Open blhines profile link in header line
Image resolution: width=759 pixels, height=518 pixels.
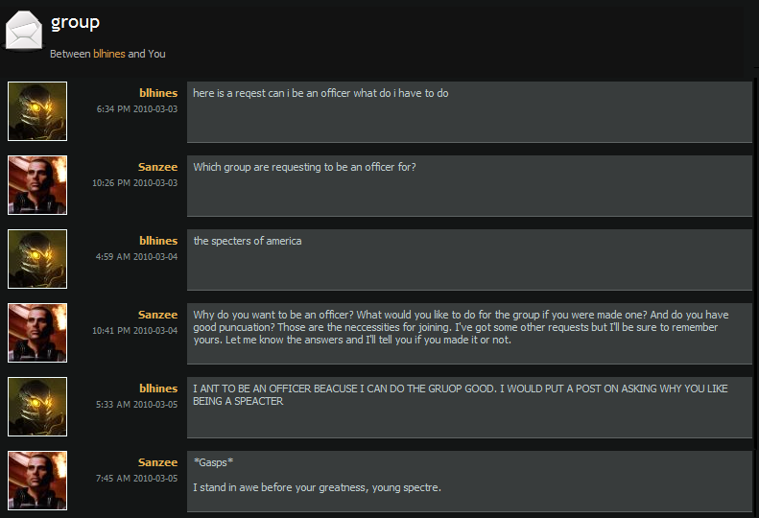108,54
